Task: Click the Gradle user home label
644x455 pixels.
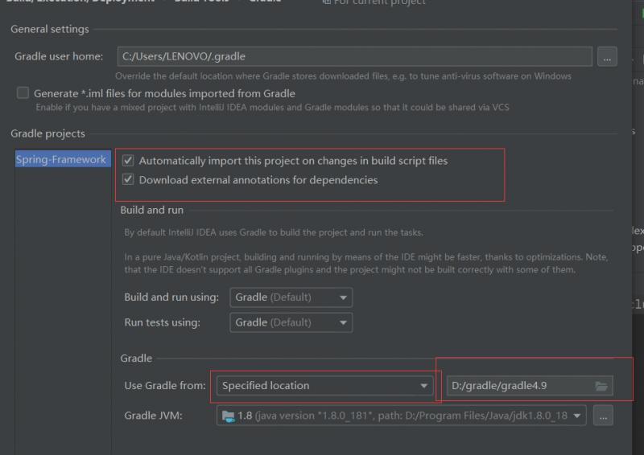Action: pos(59,56)
